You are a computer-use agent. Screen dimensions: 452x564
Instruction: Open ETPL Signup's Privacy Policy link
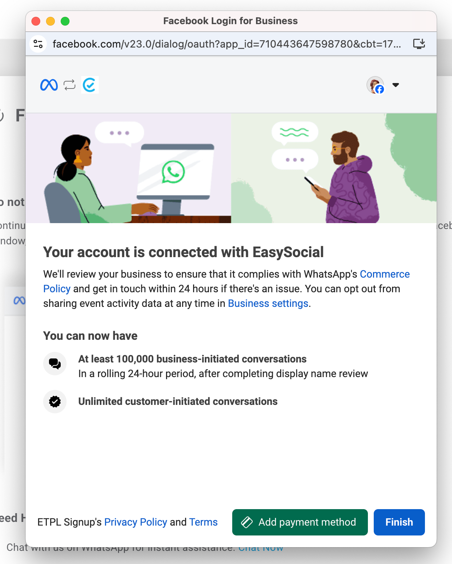(136, 522)
